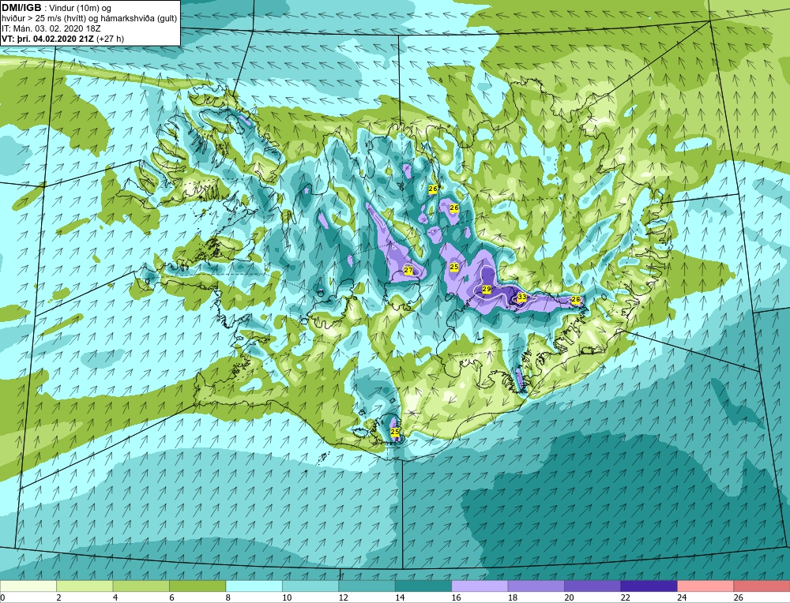Select the 2–4 m/s yellow-green legend swatch

pyautogui.click(x=85, y=586)
